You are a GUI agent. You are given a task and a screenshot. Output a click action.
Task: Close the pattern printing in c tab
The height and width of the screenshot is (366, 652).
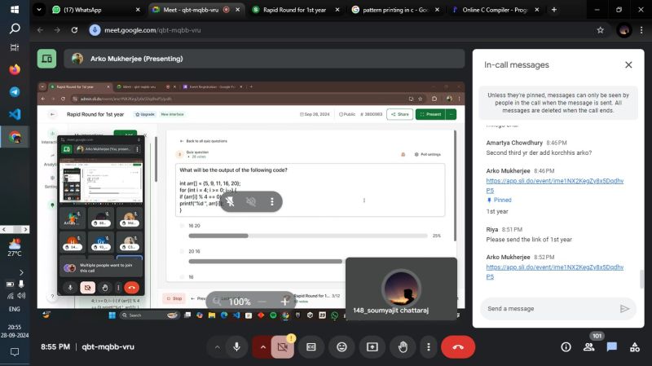point(437,10)
